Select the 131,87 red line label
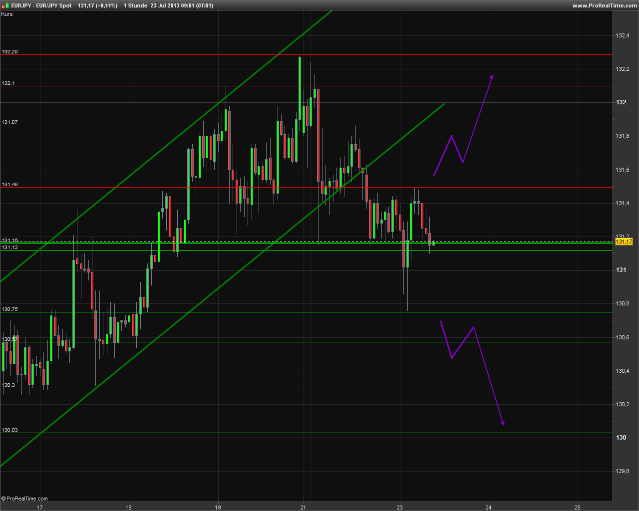This screenshot has width=639, height=511. [x=9, y=122]
